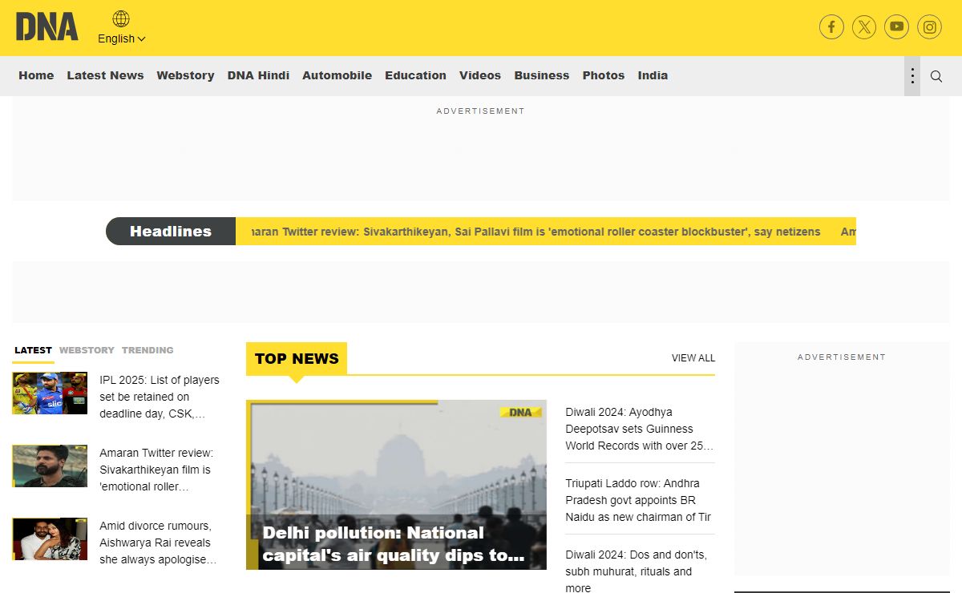Viewport: 962px width, 593px height.
Task: Click VIEW ALL for Top News
Action: (693, 358)
